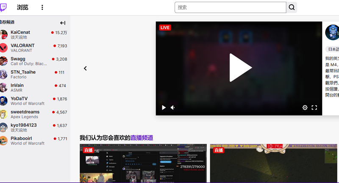Click the 7,193 viewer count
This screenshot has width=339, height=183.
[x=62, y=46]
